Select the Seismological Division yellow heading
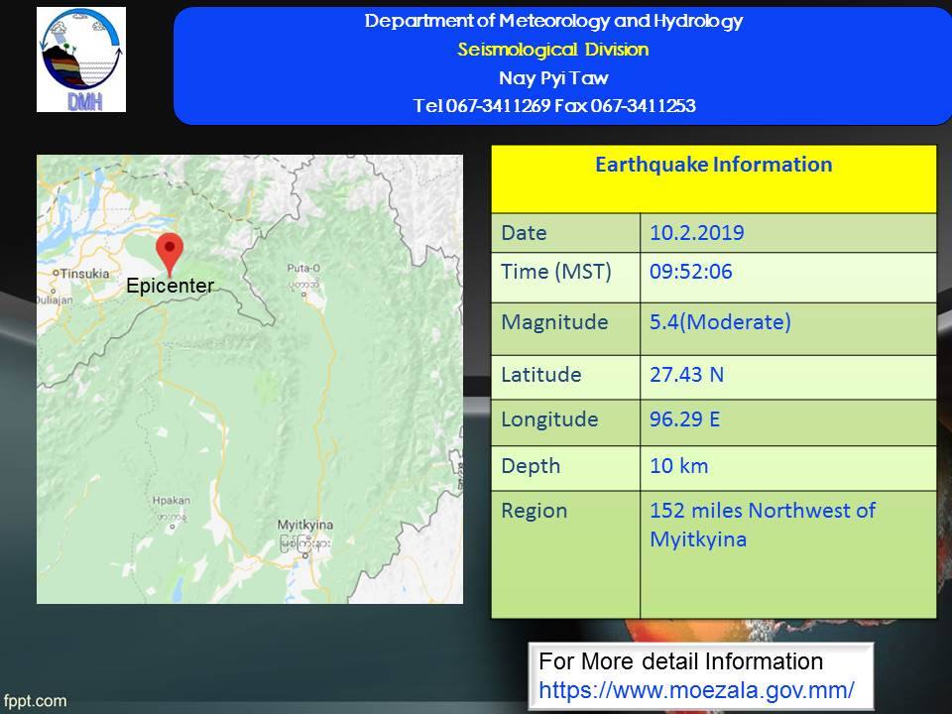The height and width of the screenshot is (714, 952). (553, 50)
